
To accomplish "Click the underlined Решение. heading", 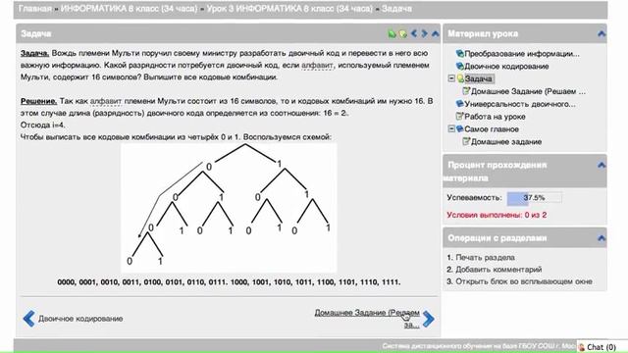I will pos(39,101).
